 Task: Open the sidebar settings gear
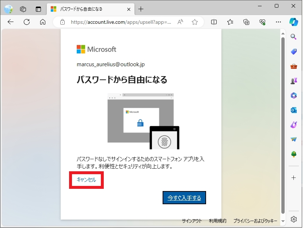click(294, 219)
